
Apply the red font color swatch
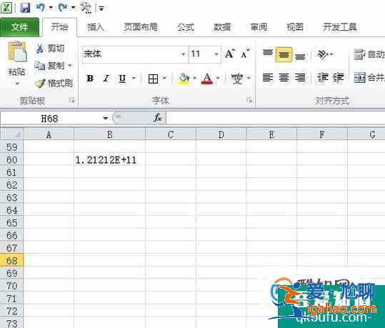pos(207,79)
